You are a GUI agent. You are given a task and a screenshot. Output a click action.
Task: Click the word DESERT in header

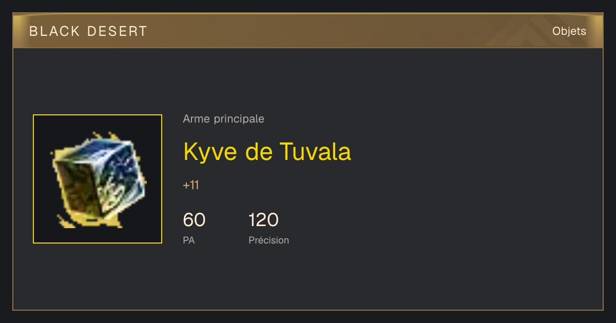coord(117,31)
